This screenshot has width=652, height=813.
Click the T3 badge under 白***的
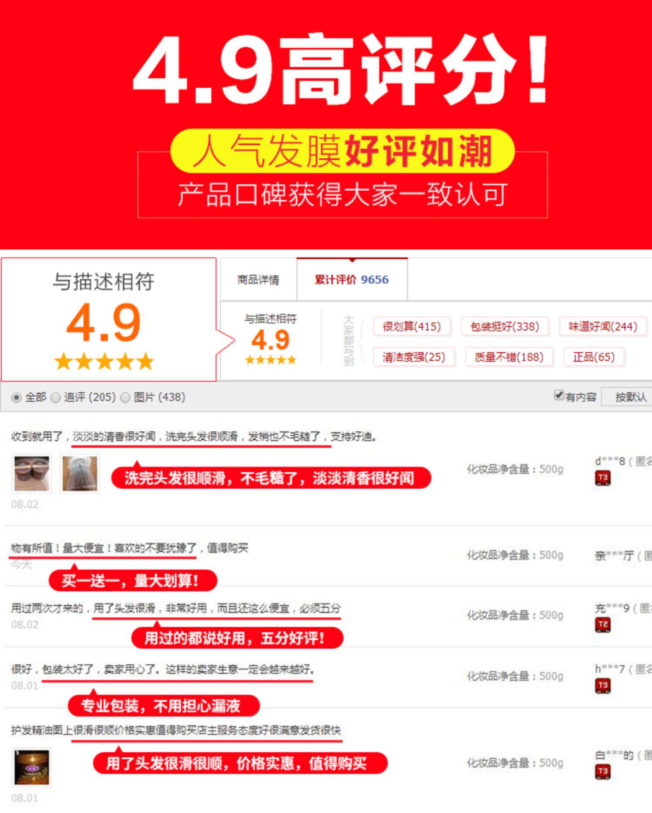coord(602,772)
